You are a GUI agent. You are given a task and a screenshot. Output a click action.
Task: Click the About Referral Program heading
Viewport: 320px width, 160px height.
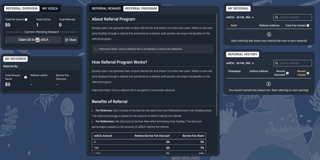point(113,19)
